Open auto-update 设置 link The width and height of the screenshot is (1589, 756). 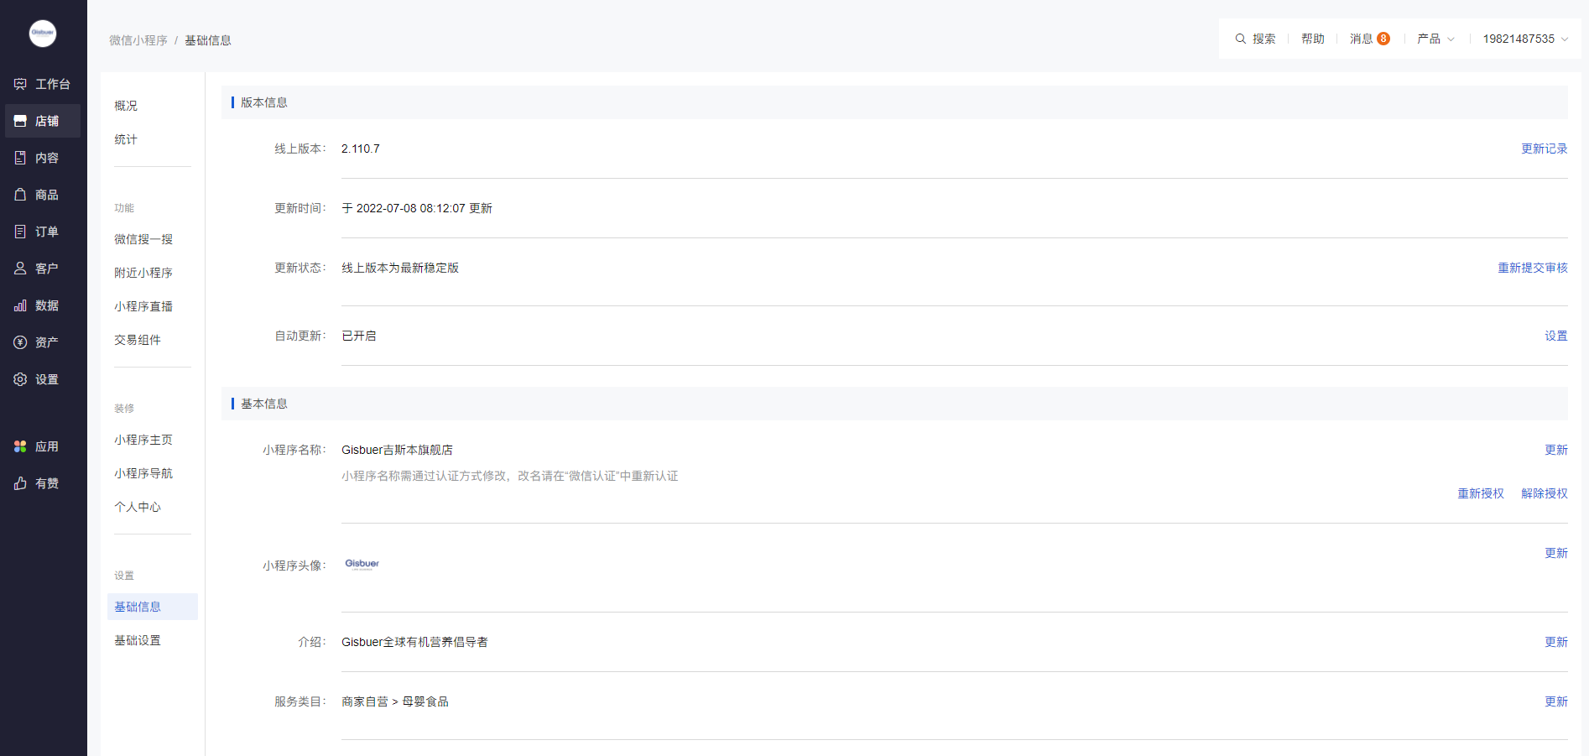(x=1556, y=336)
